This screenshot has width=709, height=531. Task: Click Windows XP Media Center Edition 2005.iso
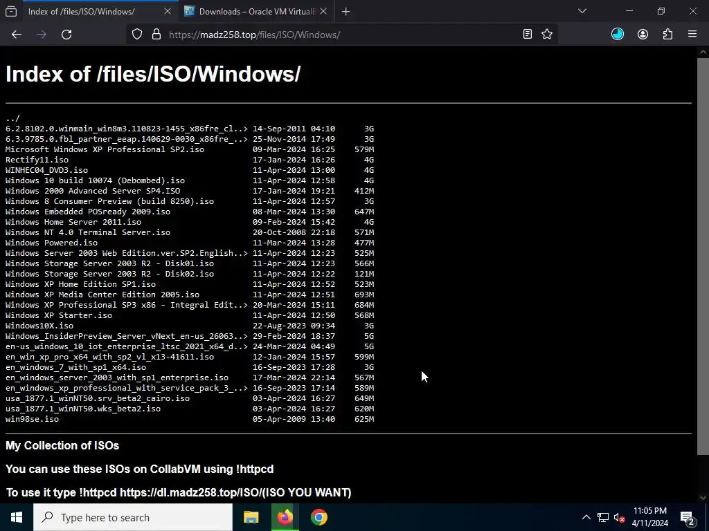point(102,295)
